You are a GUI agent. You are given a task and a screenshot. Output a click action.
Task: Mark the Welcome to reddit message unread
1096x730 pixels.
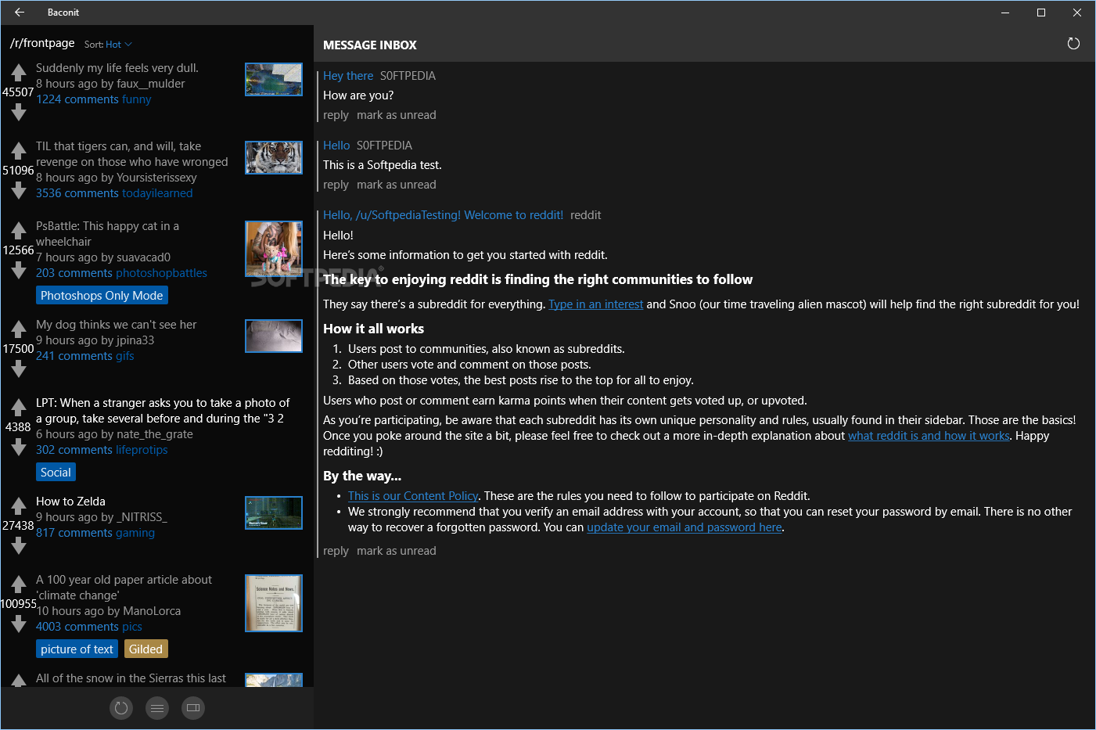(x=397, y=551)
